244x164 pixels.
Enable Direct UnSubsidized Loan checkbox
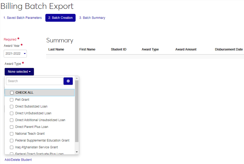tap(11, 113)
